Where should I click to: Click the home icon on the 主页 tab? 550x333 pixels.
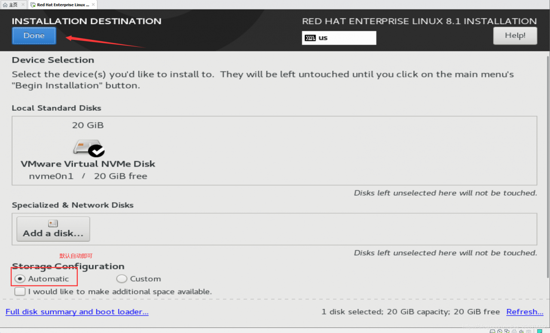(x=5, y=5)
